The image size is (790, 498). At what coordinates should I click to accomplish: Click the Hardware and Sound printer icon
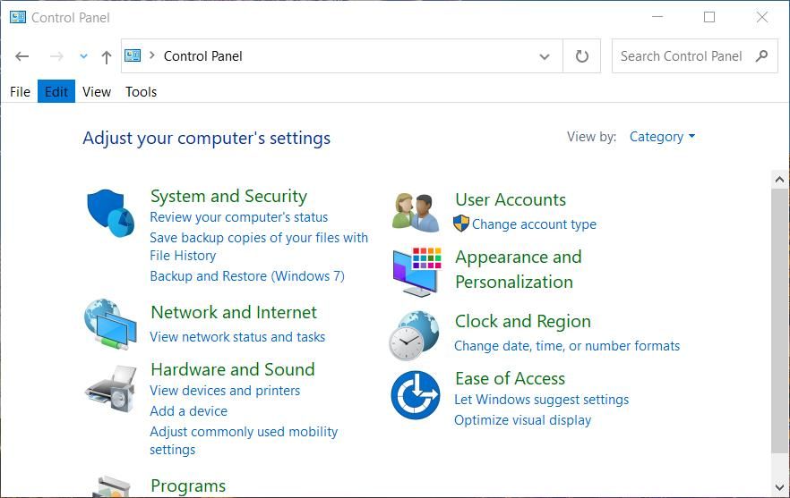pos(111,389)
